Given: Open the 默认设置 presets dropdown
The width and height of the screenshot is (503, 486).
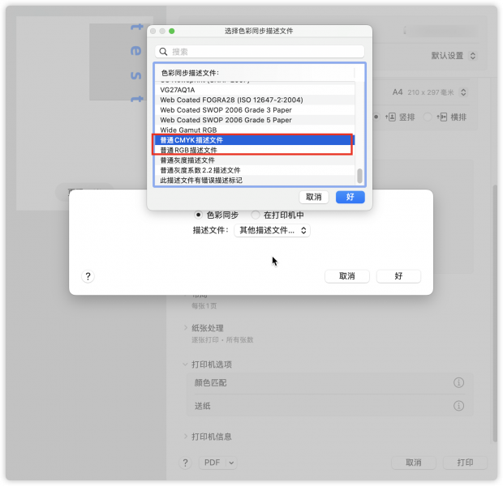Looking at the screenshot, I should click(x=453, y=56).
